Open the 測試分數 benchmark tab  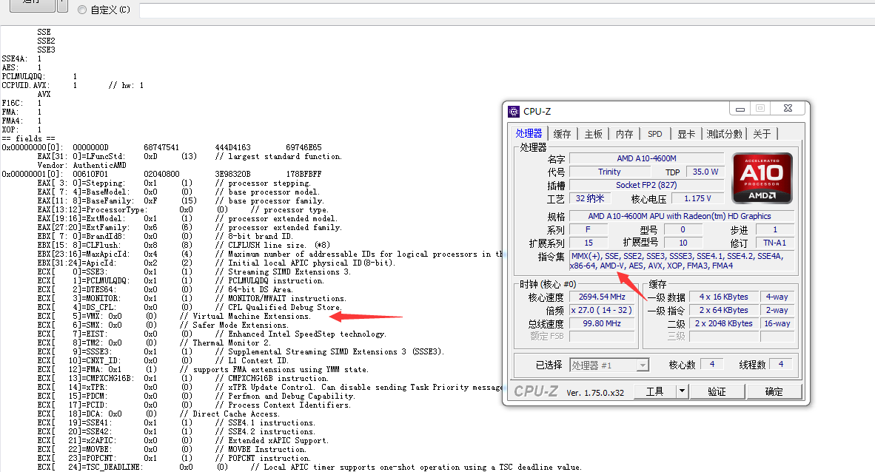click(x=724, y=134)
